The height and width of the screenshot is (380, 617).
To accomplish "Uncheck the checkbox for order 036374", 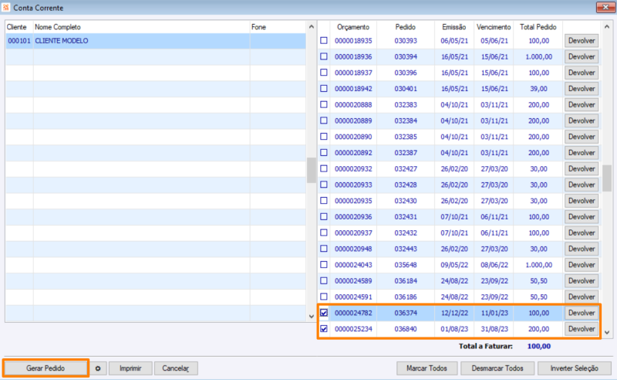I will pyautogui.click(x=324, y=313).
